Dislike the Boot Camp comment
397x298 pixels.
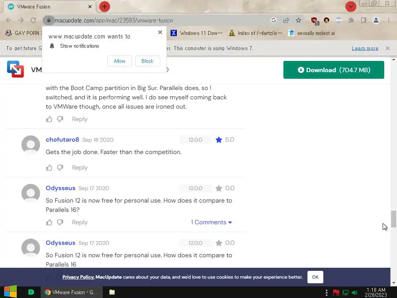tap(60, 119)
